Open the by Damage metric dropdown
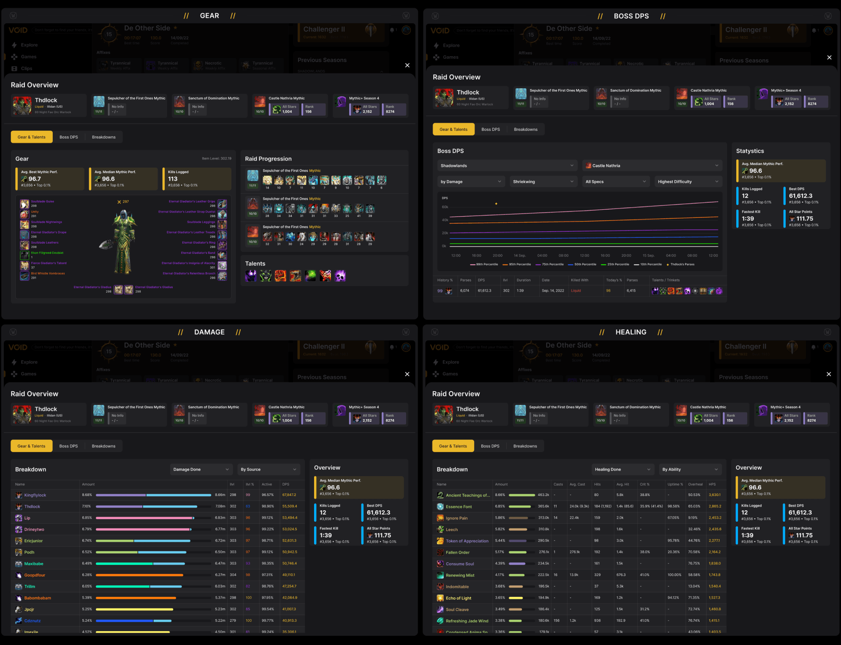The height and width of the screenshot is (645, 841). point(471,182)
